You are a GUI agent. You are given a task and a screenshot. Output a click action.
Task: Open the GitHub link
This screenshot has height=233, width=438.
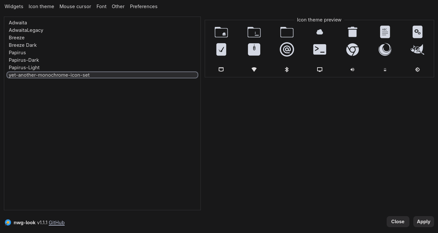[x=57, y=223]
